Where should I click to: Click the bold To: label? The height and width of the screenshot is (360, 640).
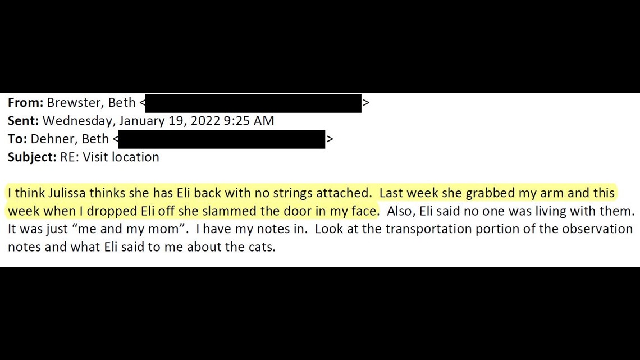17,139
